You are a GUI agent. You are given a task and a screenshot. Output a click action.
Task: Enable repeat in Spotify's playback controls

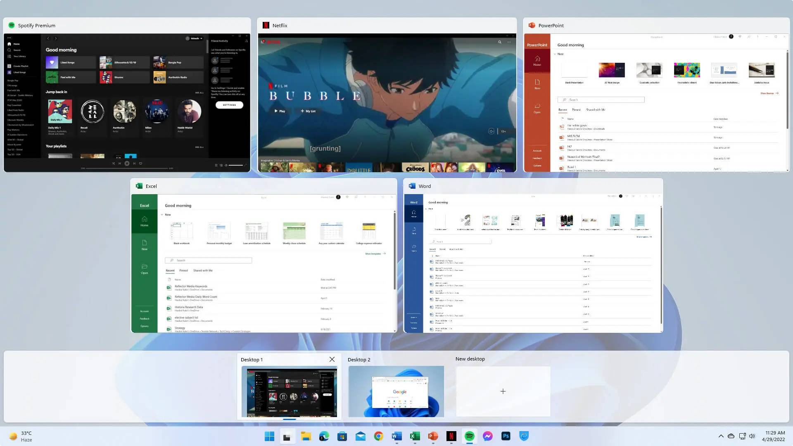pos(140,163)
